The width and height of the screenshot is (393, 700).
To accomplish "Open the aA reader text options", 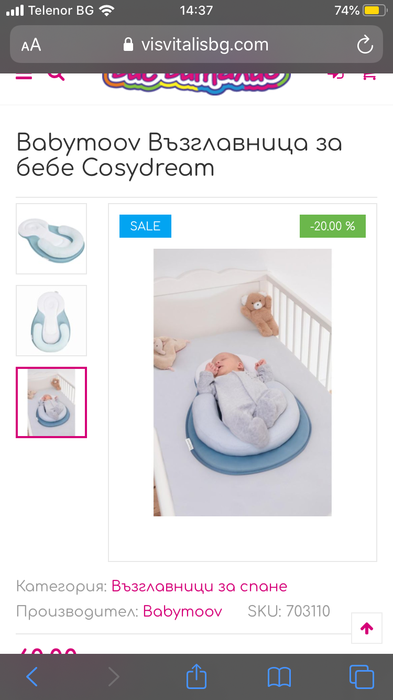I will (31, 45).
